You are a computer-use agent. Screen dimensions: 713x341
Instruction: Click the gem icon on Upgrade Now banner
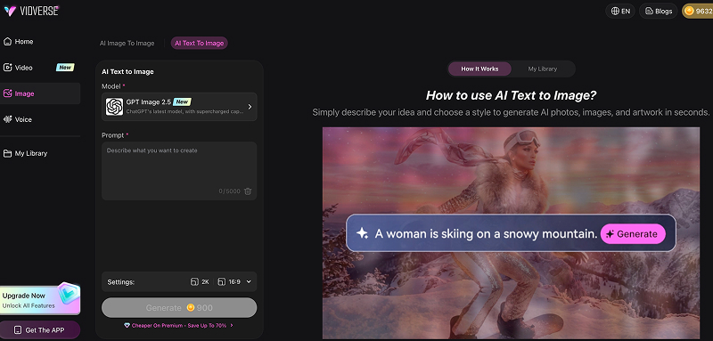tap(69, 293)
